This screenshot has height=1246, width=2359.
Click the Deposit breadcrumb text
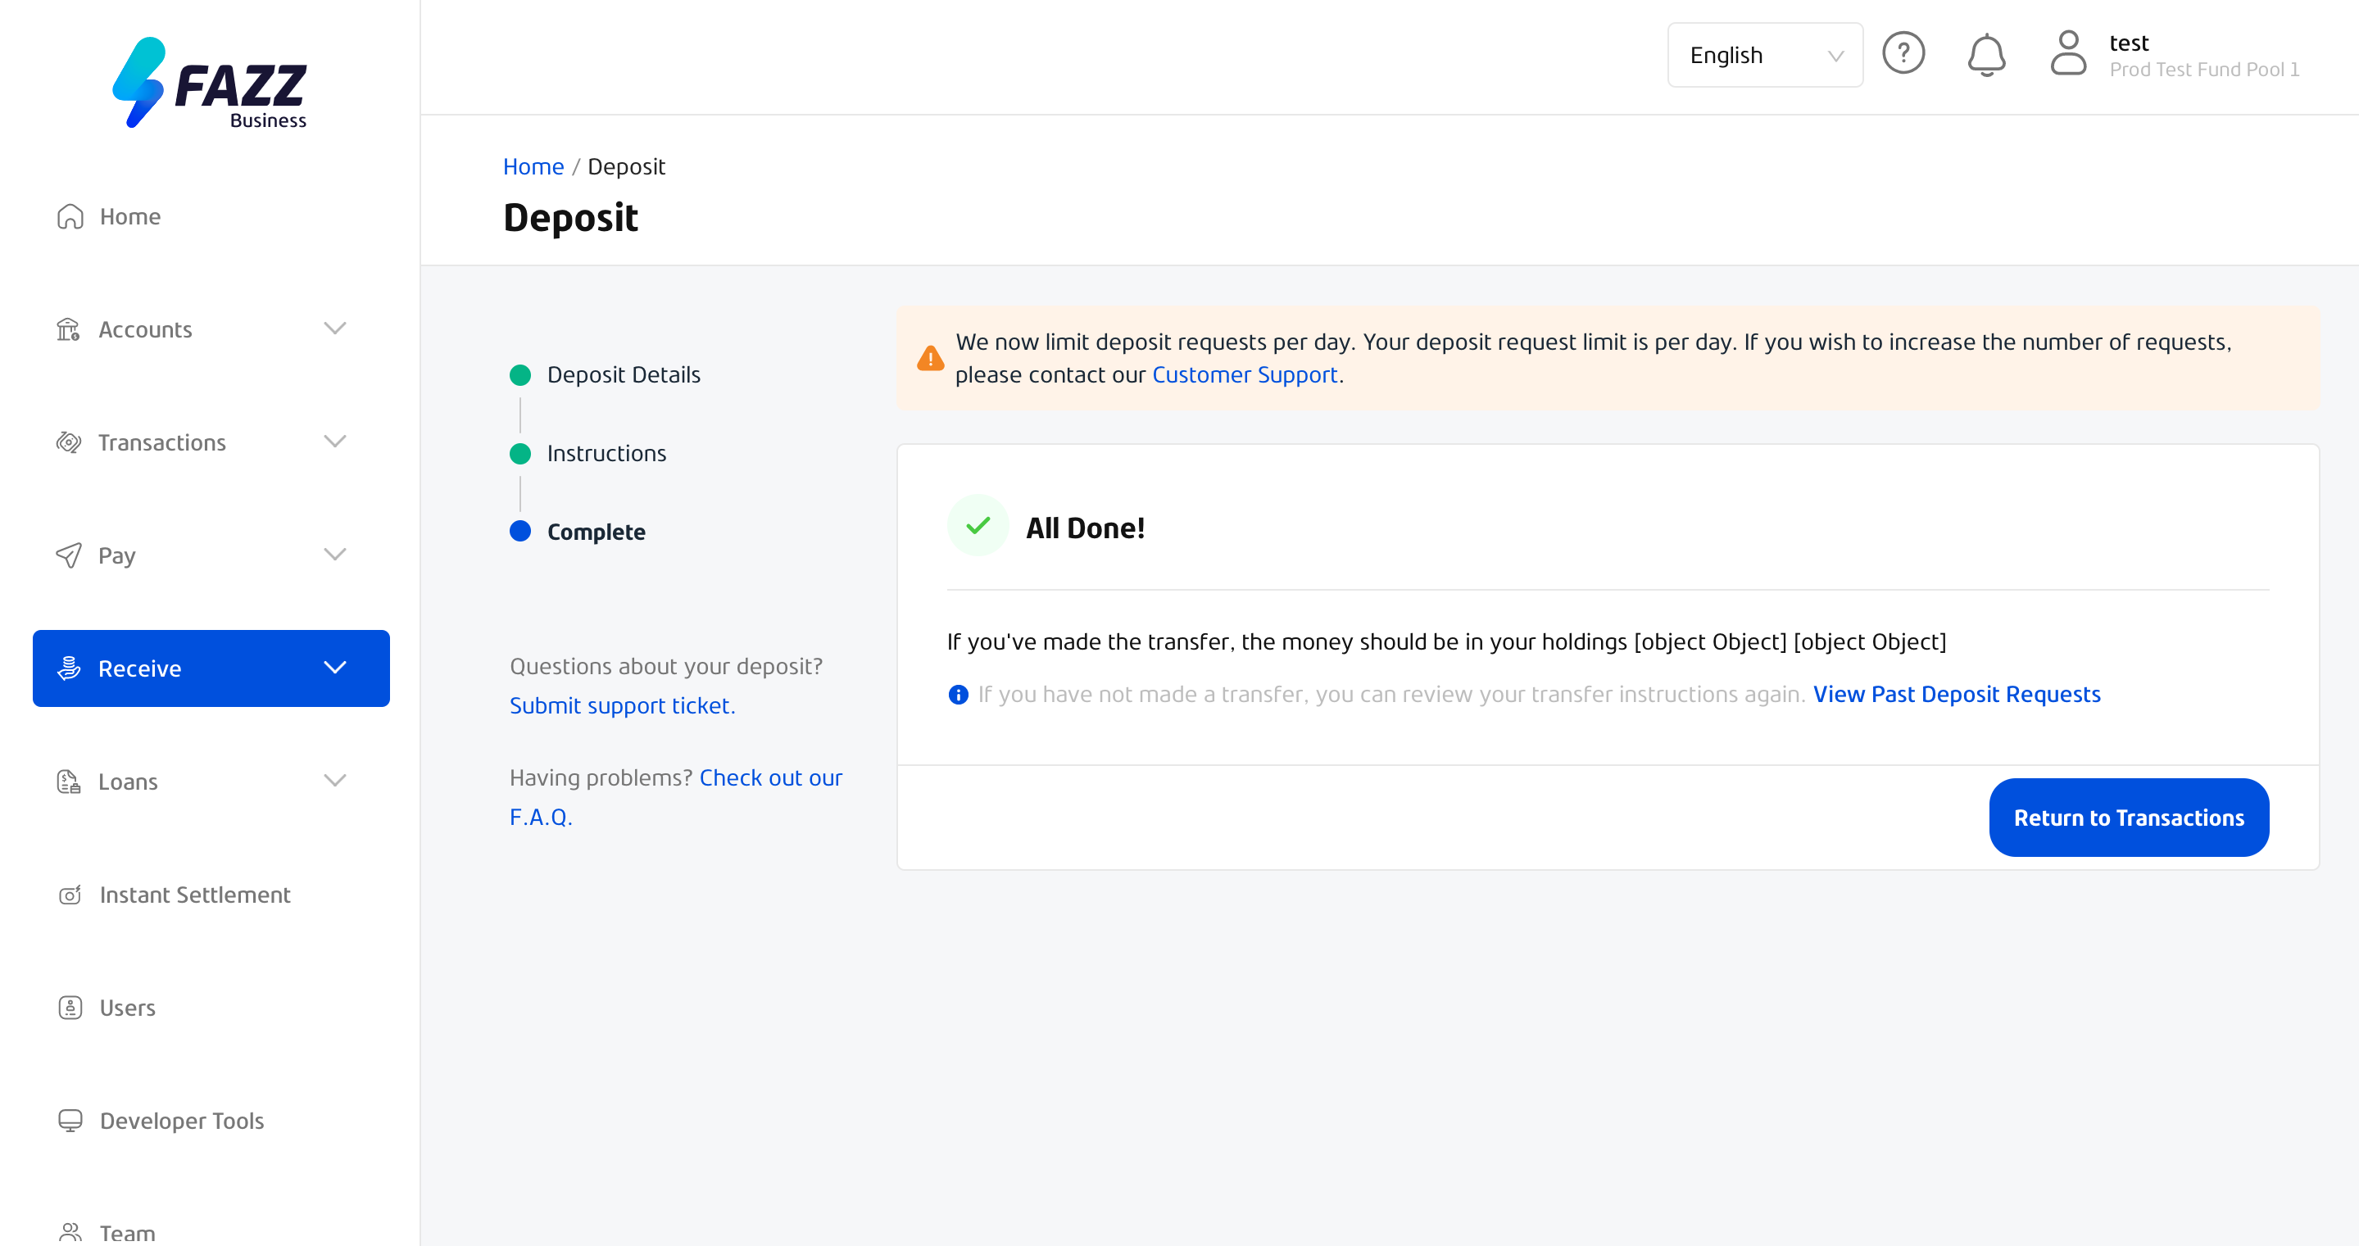[x=626, y=166]
